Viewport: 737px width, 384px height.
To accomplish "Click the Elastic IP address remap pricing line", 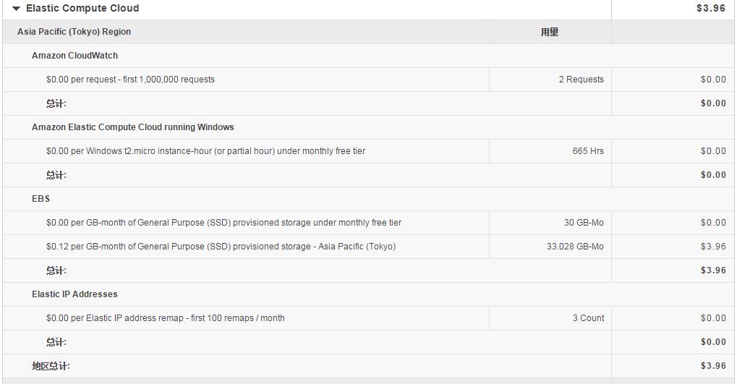I will 165,318.
